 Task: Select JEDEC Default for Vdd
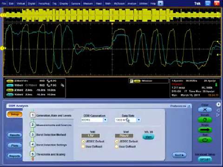tap(83, 141)
